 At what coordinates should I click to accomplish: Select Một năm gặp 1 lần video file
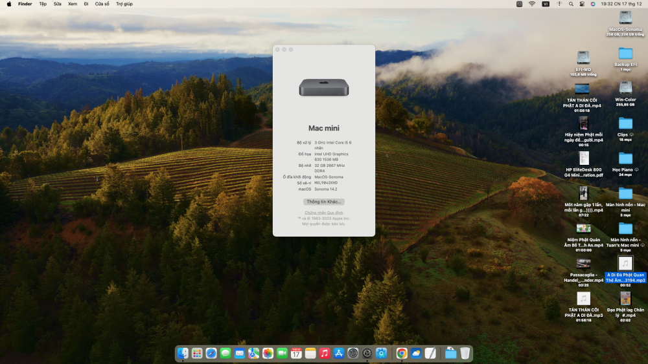[x=584, y=202]
